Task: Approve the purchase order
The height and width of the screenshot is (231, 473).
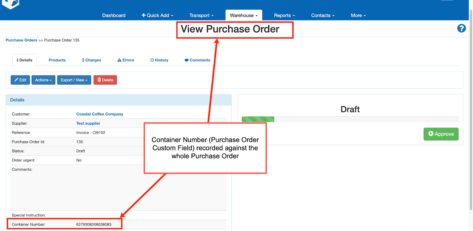Action: point(441,134)
